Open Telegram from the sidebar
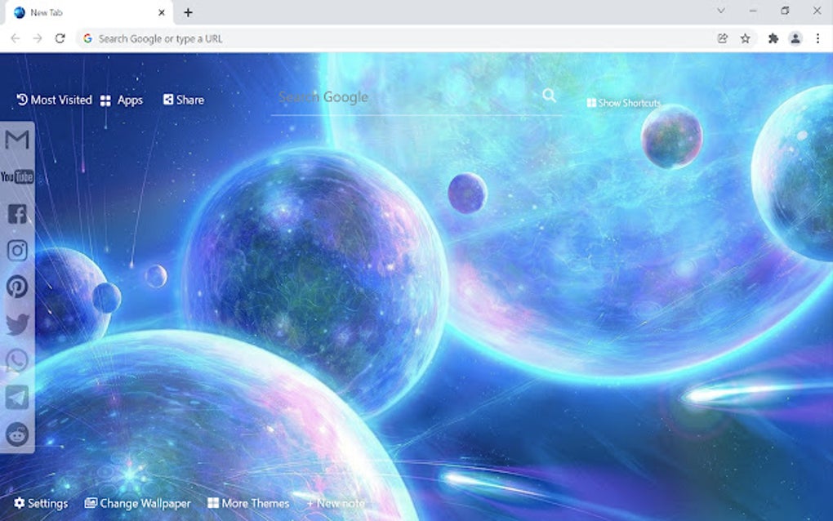Screen dimensions: 833x521 pyautogui.click(x=17, y=397)
